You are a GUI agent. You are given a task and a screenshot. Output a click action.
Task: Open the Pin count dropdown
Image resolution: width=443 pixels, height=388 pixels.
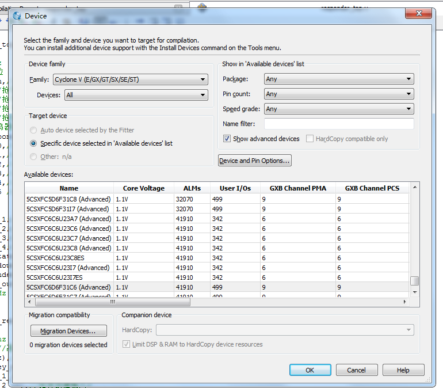pyautogui.click(x=339, y=94)
